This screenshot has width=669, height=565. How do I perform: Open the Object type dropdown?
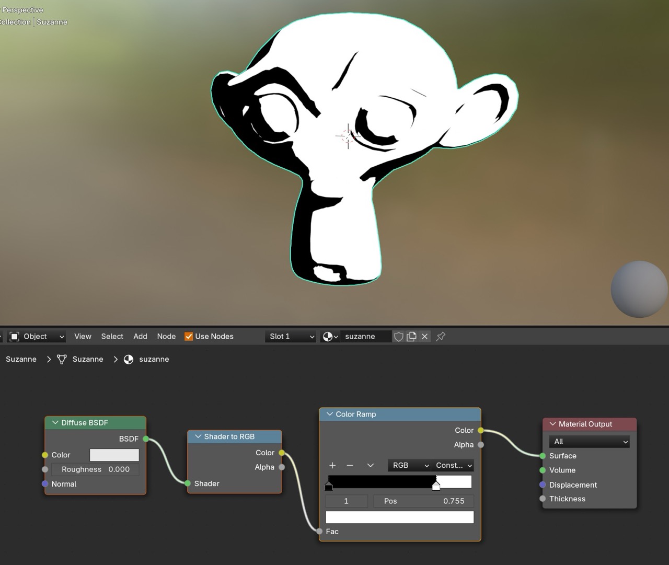point(38,337)
